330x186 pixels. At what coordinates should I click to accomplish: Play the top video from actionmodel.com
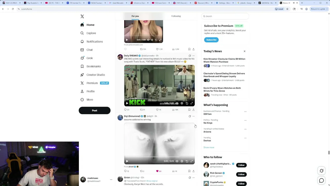click(127, 40)
